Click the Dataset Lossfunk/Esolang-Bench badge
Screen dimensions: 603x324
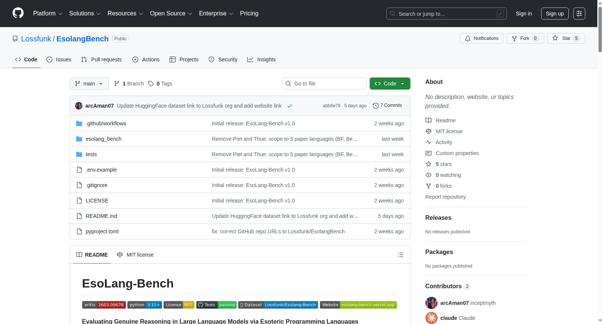(x=278, y=305)
